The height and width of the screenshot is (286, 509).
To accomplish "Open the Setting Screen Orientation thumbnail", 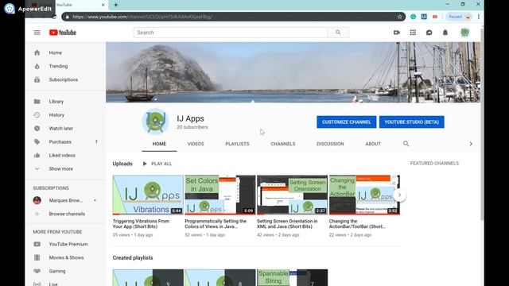I will point(292,195).
